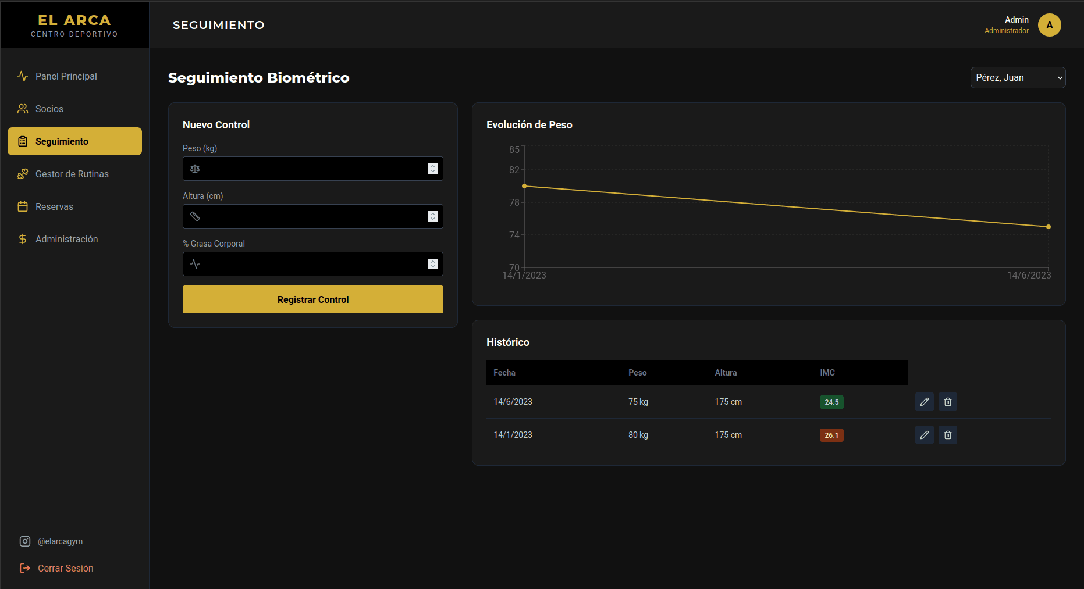Click the 14/6/2023 data point on chart
Image resolution: width=1084 pixels, height=589 pixels.
(x=1049, y=227)
